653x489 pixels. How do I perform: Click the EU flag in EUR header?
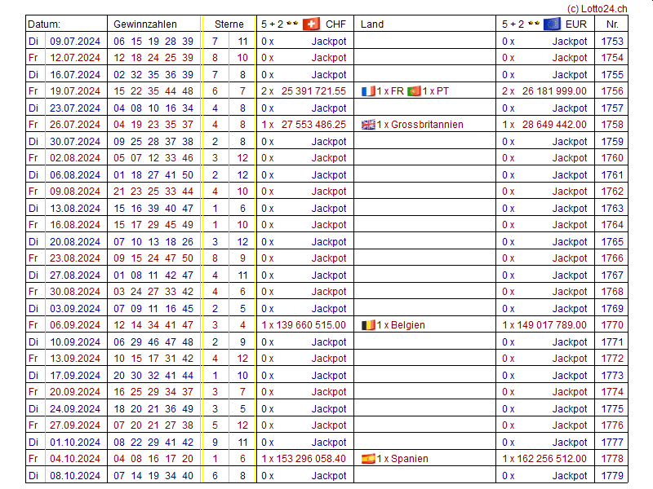click(552, 24)
